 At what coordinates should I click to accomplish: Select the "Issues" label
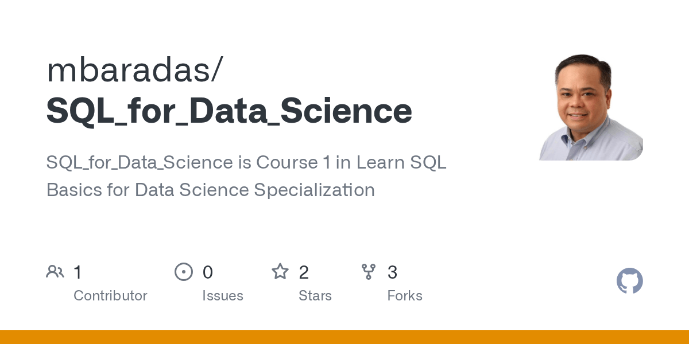223,296
